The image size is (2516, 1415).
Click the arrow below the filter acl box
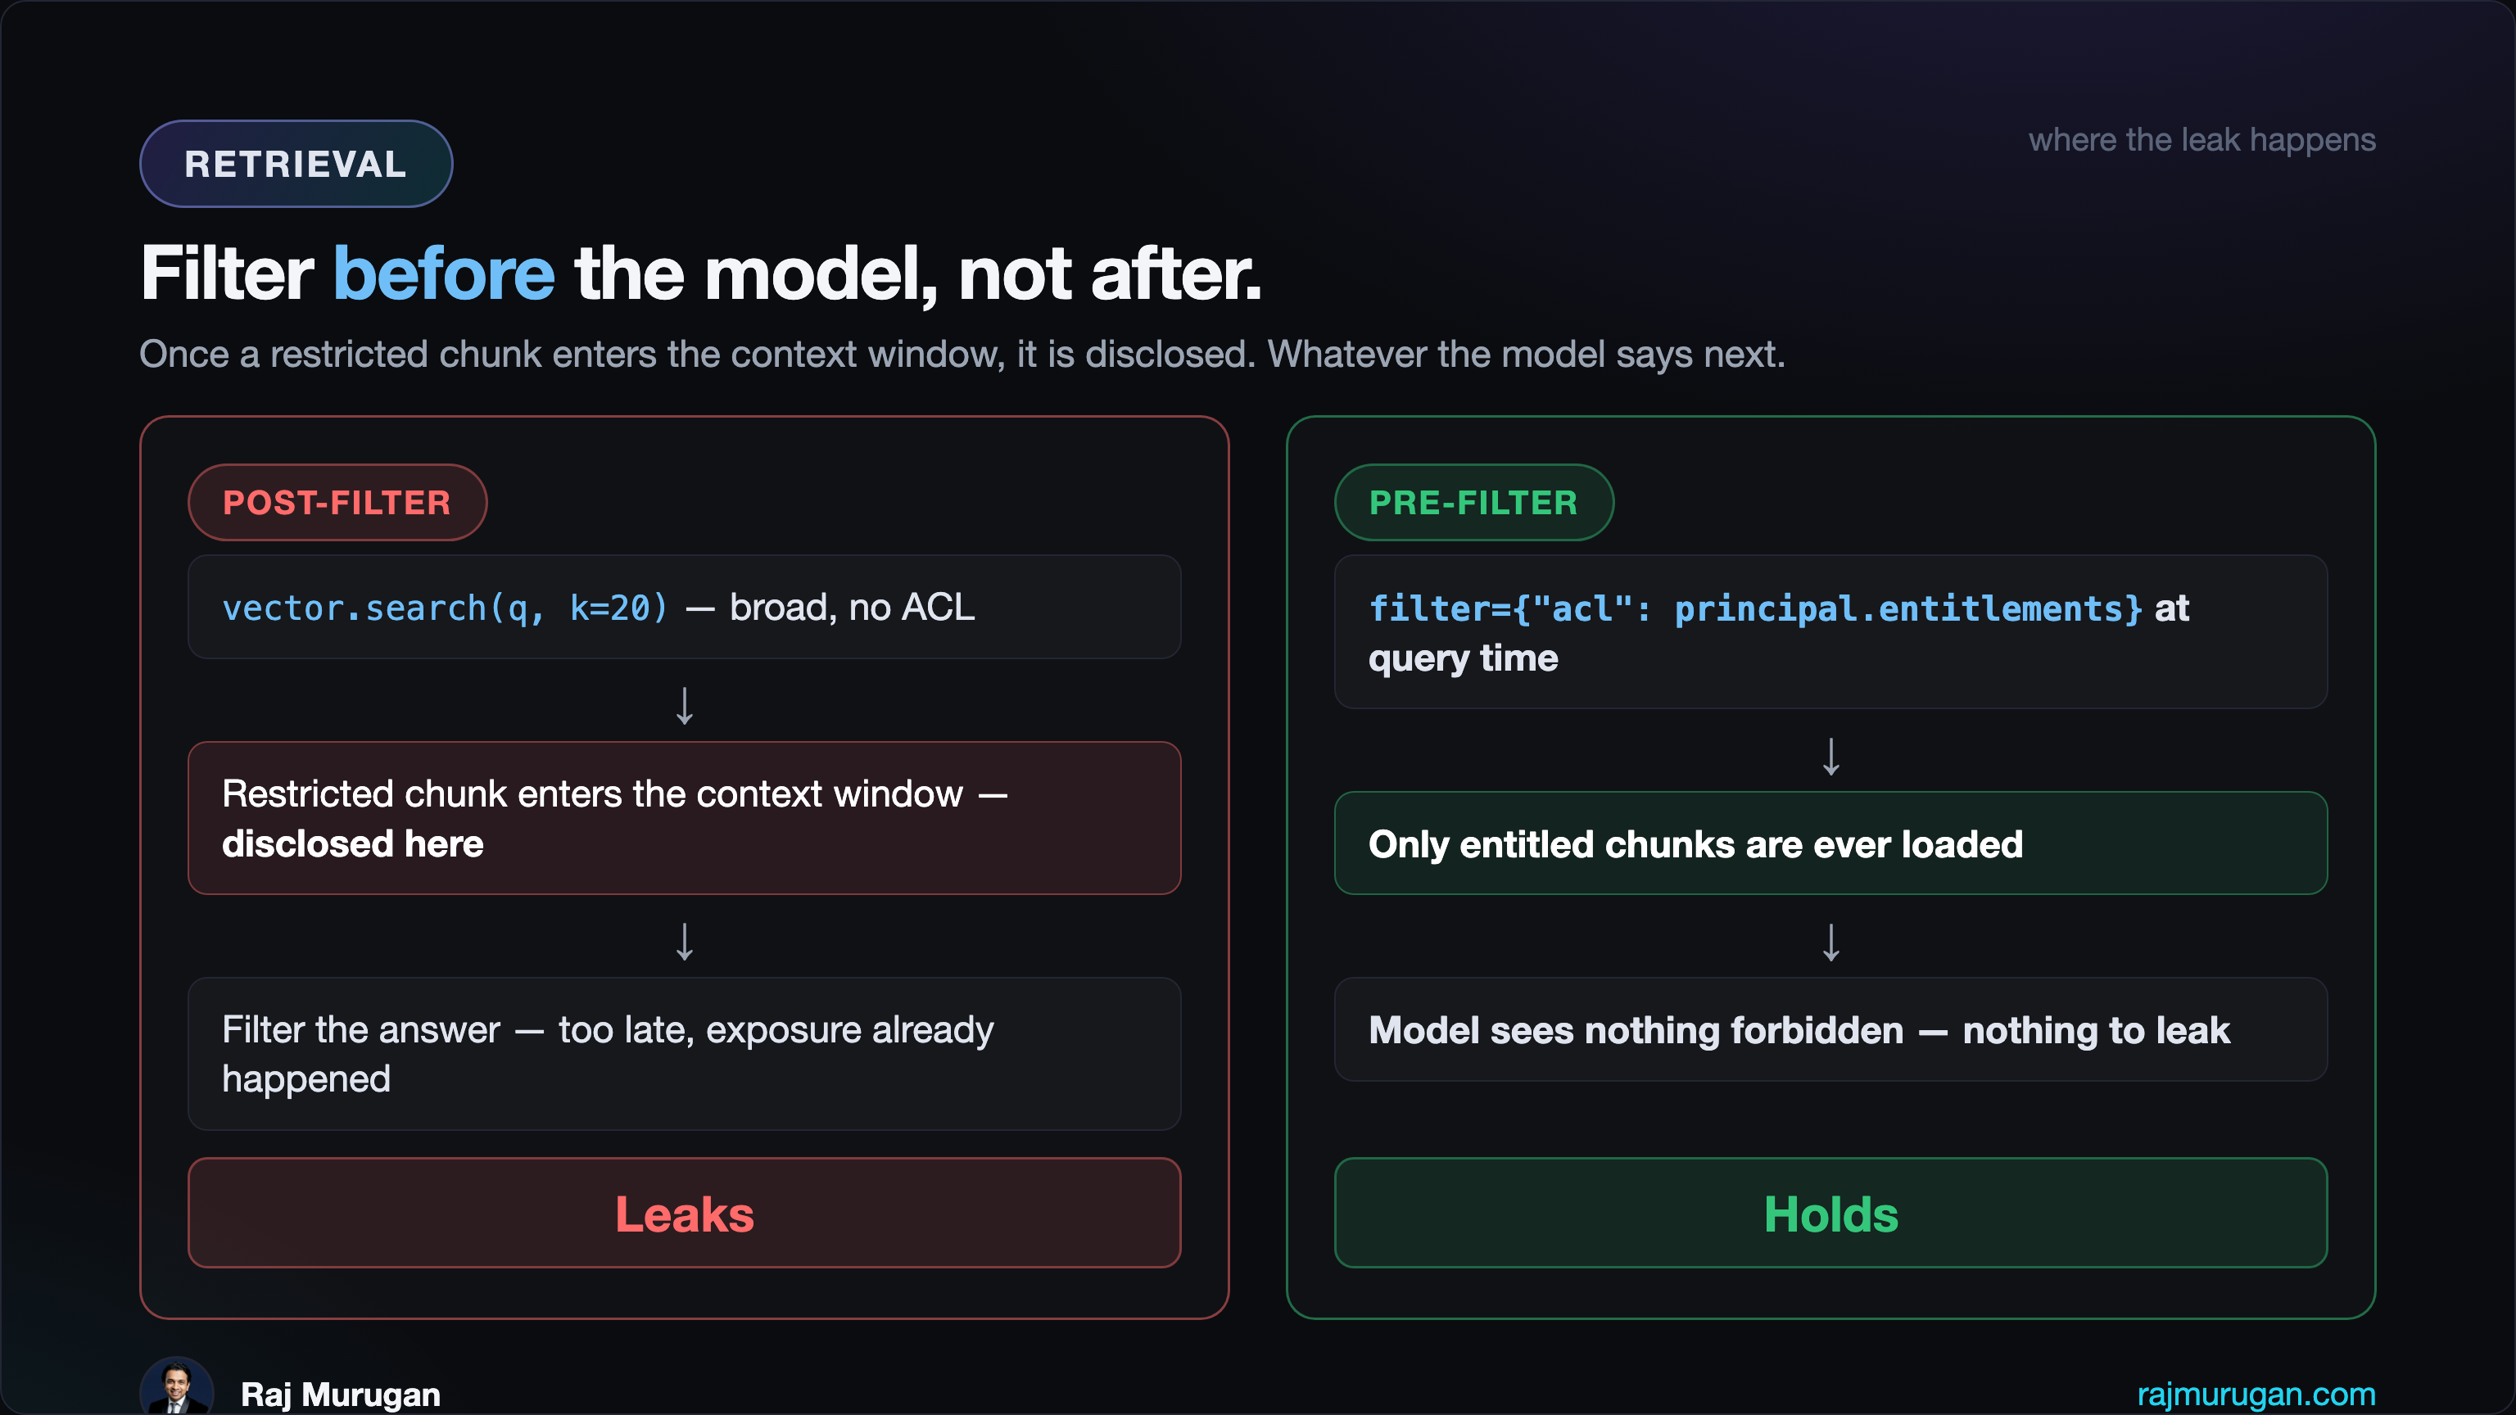pyautogui.click(x=1831, y=756)
